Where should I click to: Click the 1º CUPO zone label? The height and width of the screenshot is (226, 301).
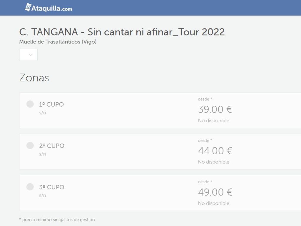click(x=51, y=105)
